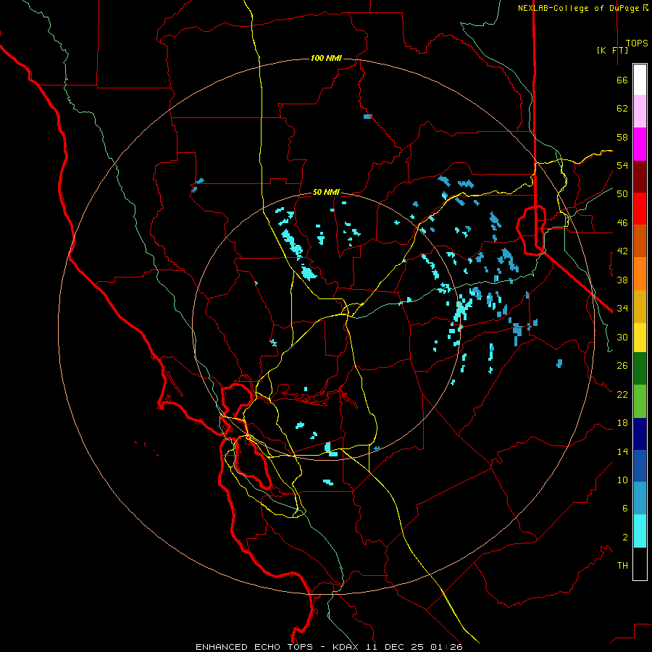The width and height of the screenshot is (652, 652).
Task: Click the magenta 58 kft legend swatch
Action: coord(640,144)
